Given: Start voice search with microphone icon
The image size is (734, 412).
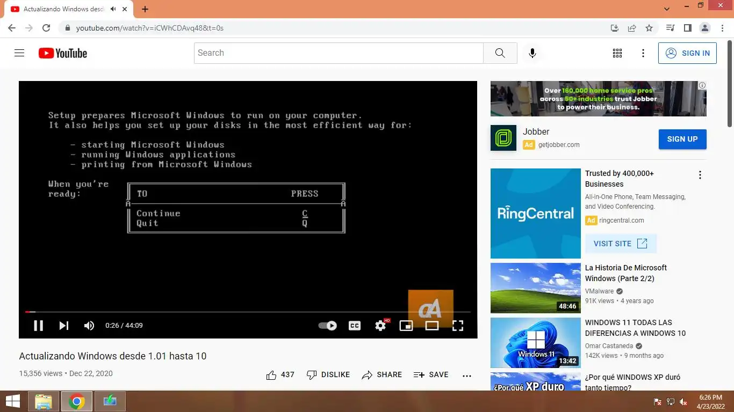Looking at the screenshot, I should [x=532, y=53].
